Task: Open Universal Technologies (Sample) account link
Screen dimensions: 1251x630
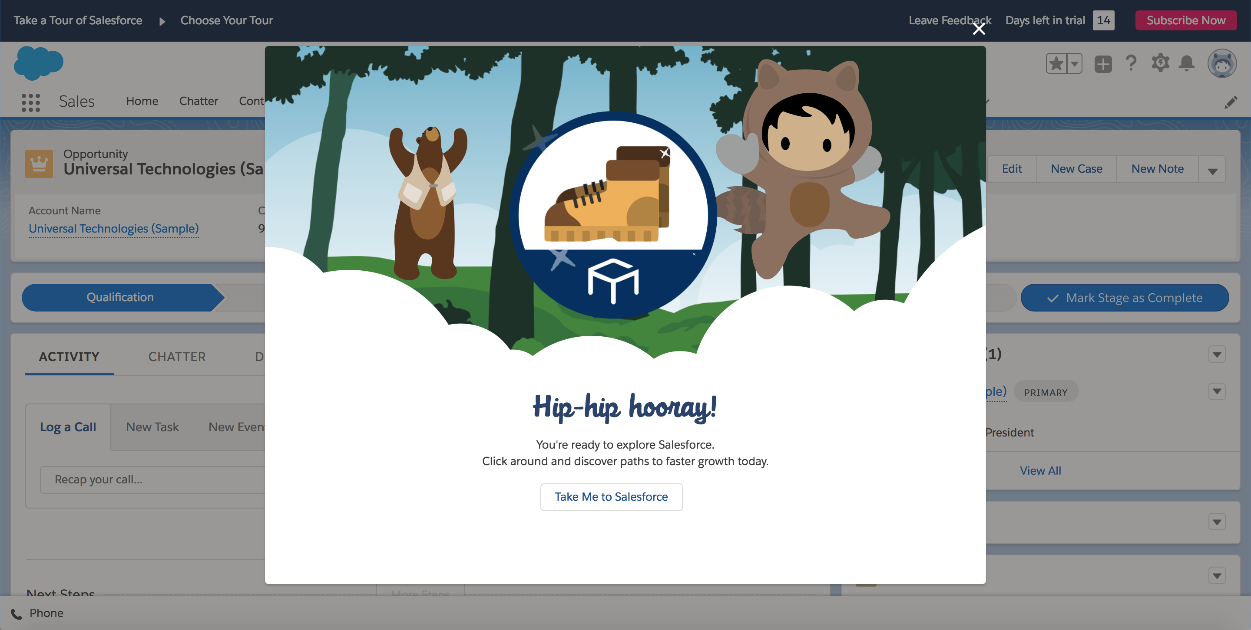Action: tap(114, 228)
